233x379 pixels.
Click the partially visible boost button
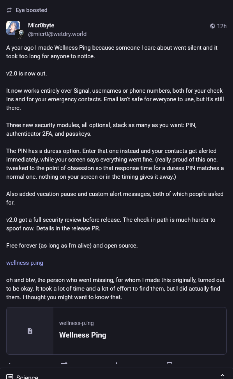tap(64, 363)
